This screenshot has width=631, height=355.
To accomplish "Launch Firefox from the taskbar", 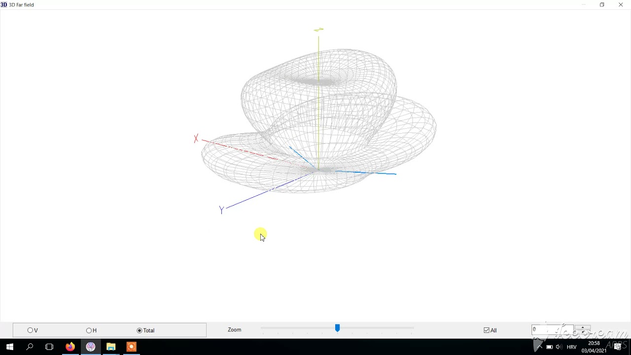I will point(70,347).
